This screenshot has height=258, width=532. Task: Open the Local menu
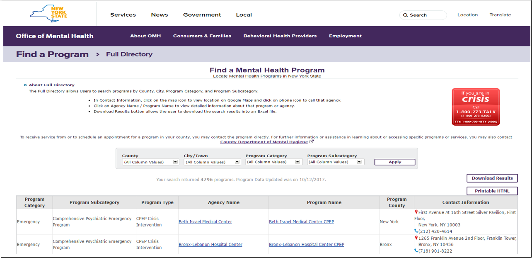pyautogui.click(x=244, y=15)
